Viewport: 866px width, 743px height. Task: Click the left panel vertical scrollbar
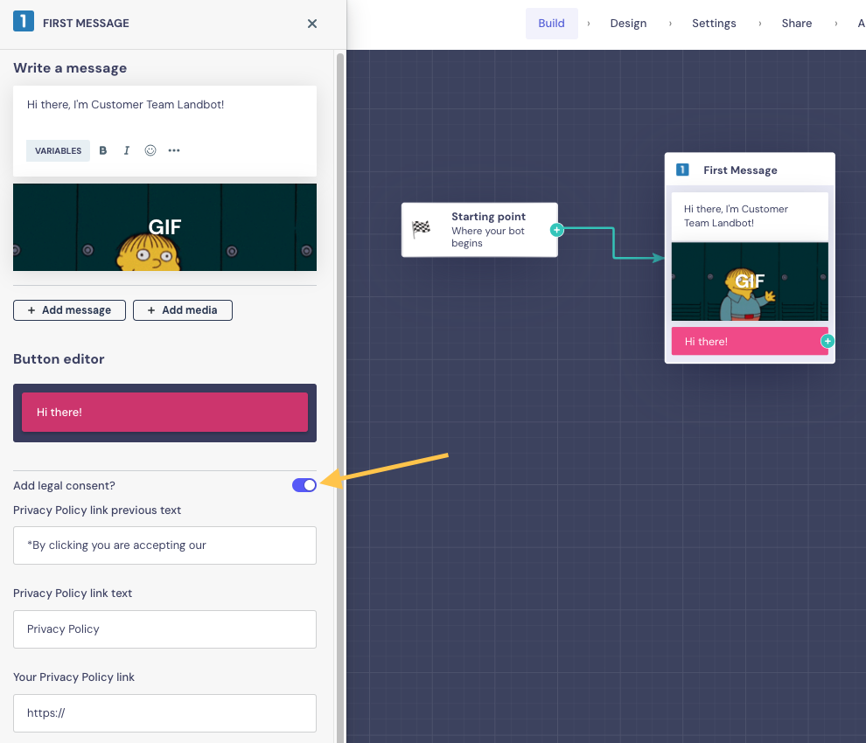[x=340, y=398]
